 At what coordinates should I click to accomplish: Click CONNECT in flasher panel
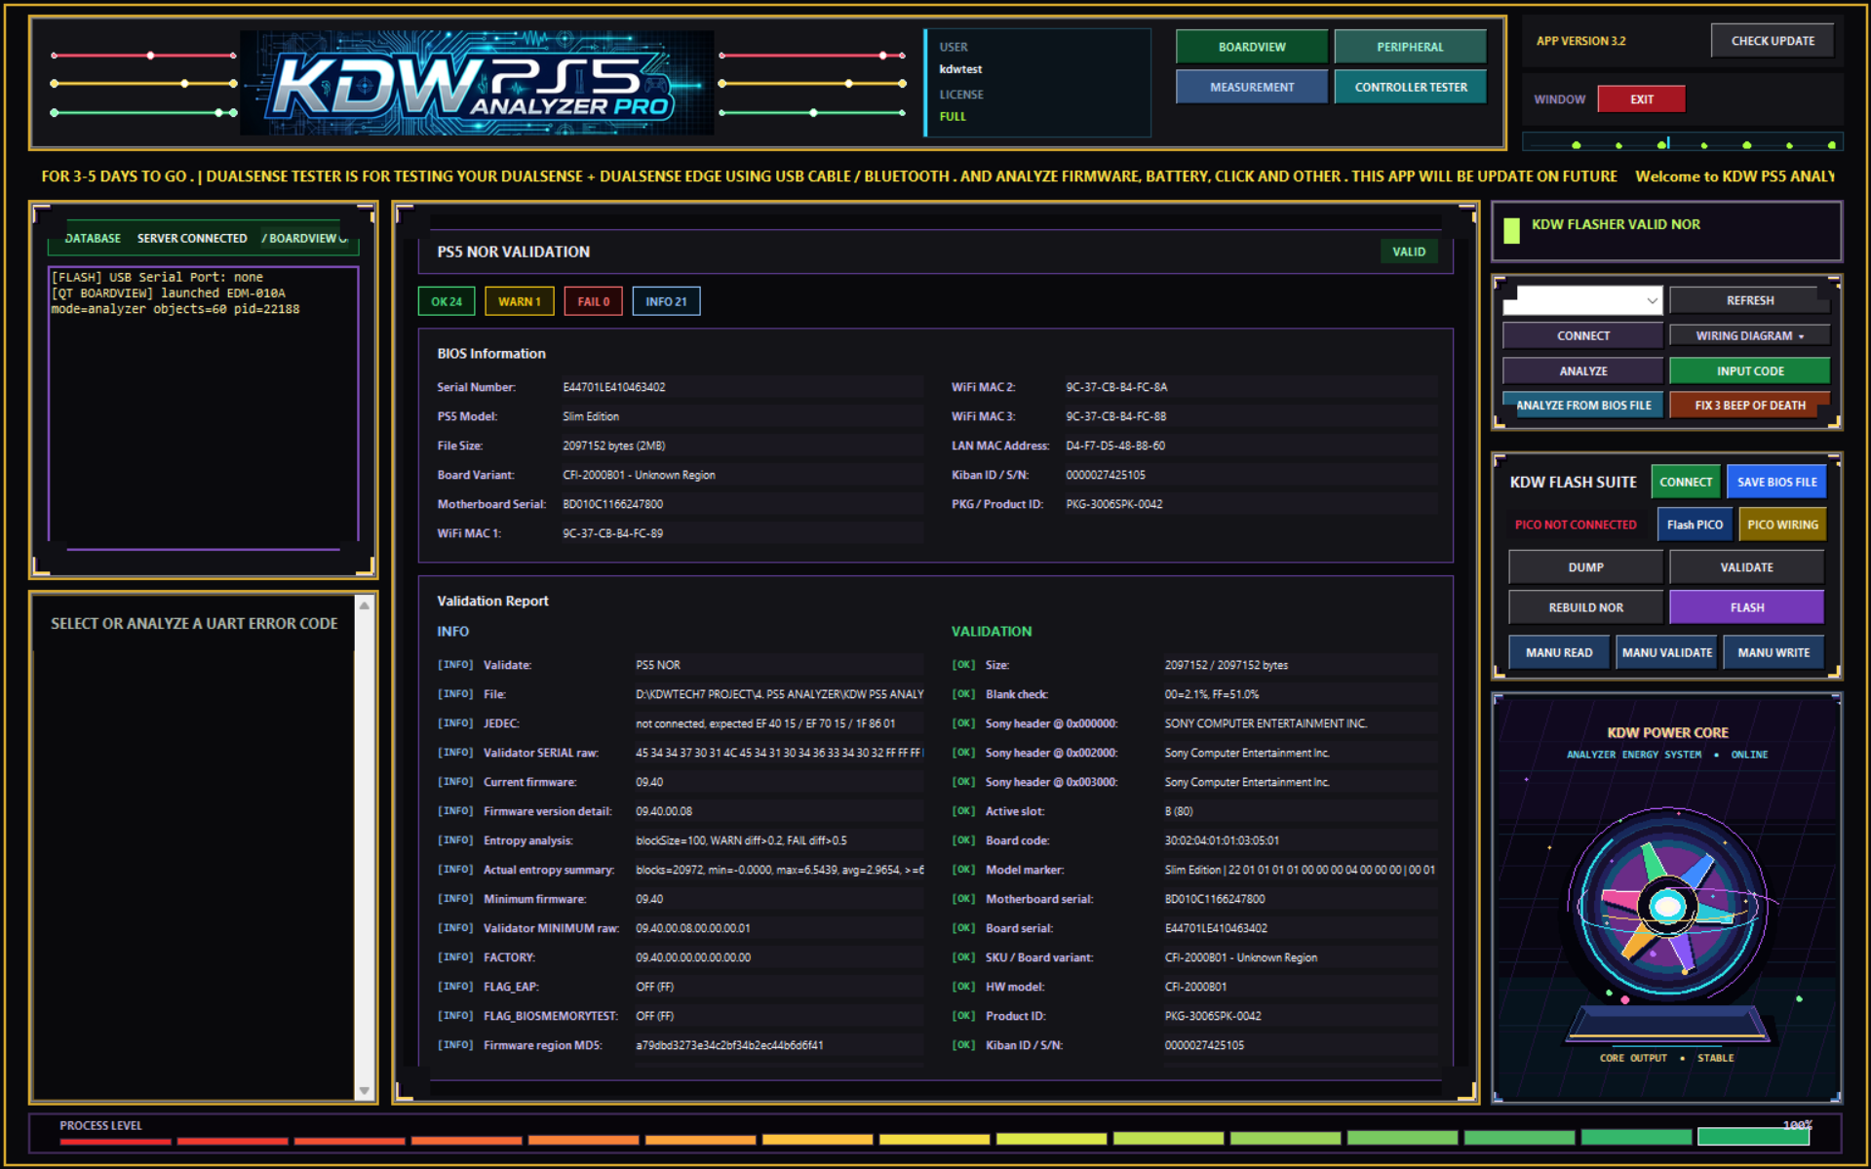pyautogui.click(x=1582, y=335)
